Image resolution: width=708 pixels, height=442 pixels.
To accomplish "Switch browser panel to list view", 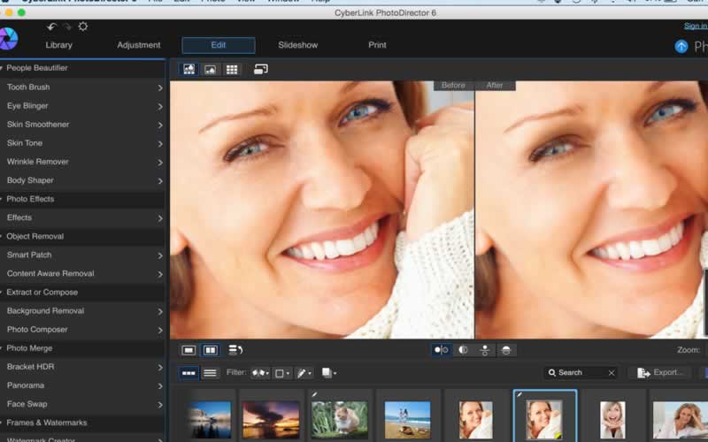I will point(210,373).
